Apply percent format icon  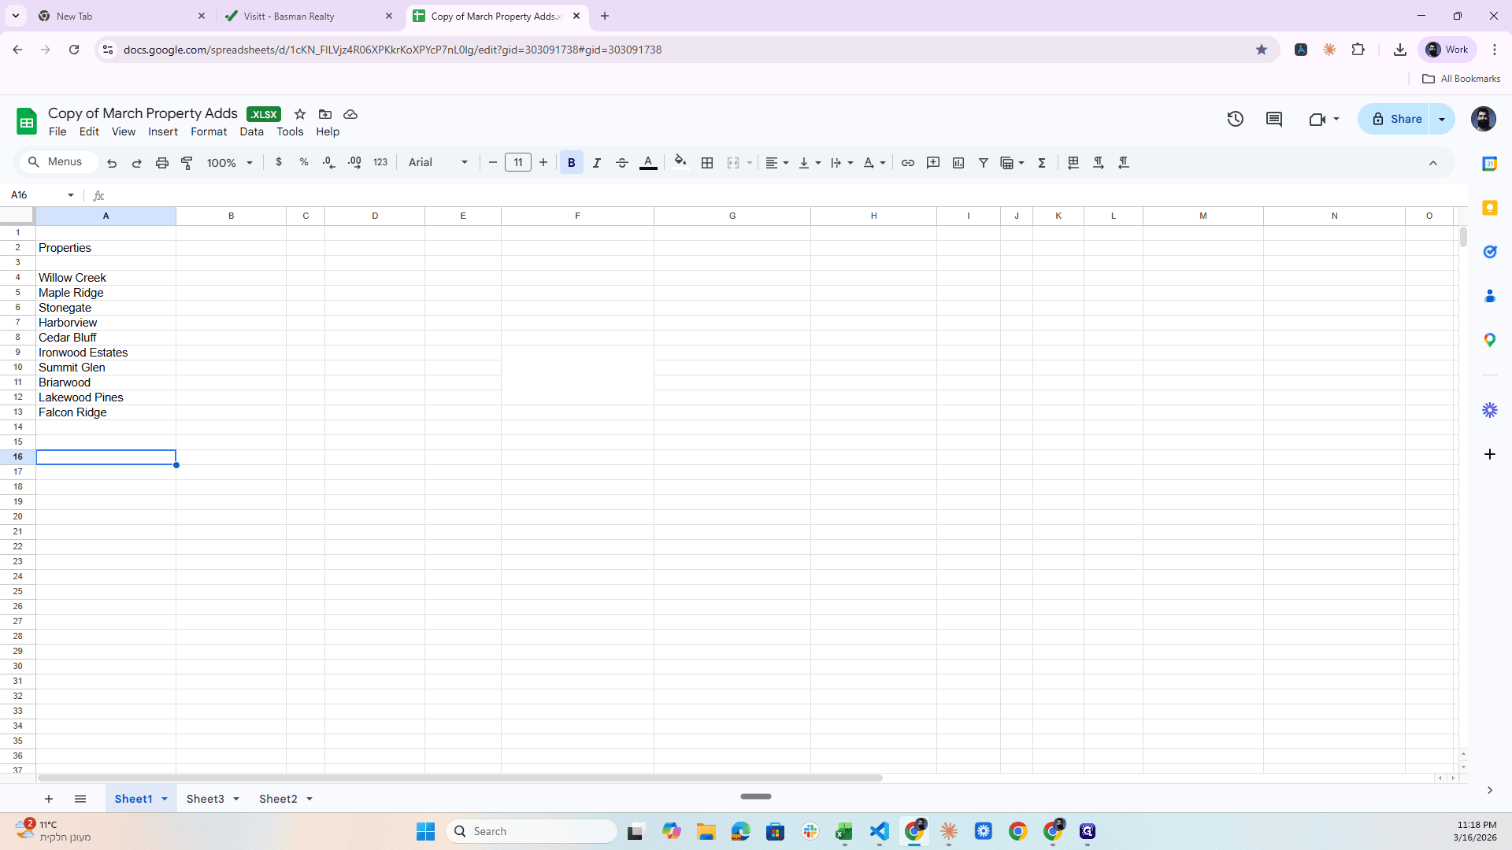304,162
